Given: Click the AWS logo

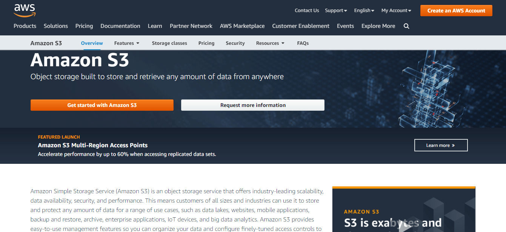Looking at the screenshot, I should pyautogui.click(x=25, y=11).
